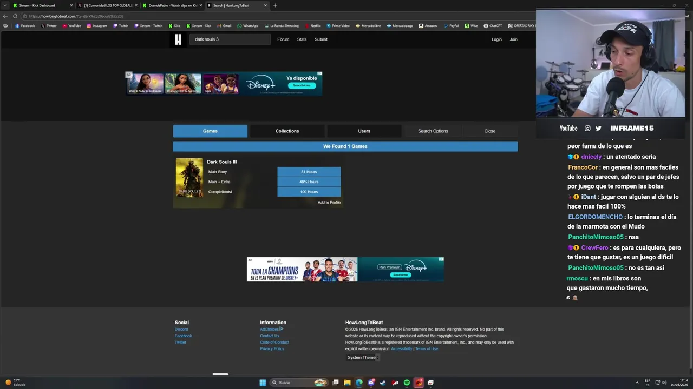Open the YouTube bookmark

pyautogui.click(x=71, y=26)
